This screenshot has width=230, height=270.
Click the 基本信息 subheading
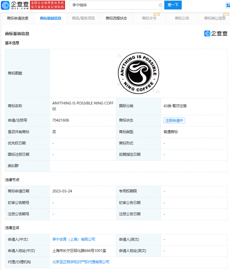[12, 43]
